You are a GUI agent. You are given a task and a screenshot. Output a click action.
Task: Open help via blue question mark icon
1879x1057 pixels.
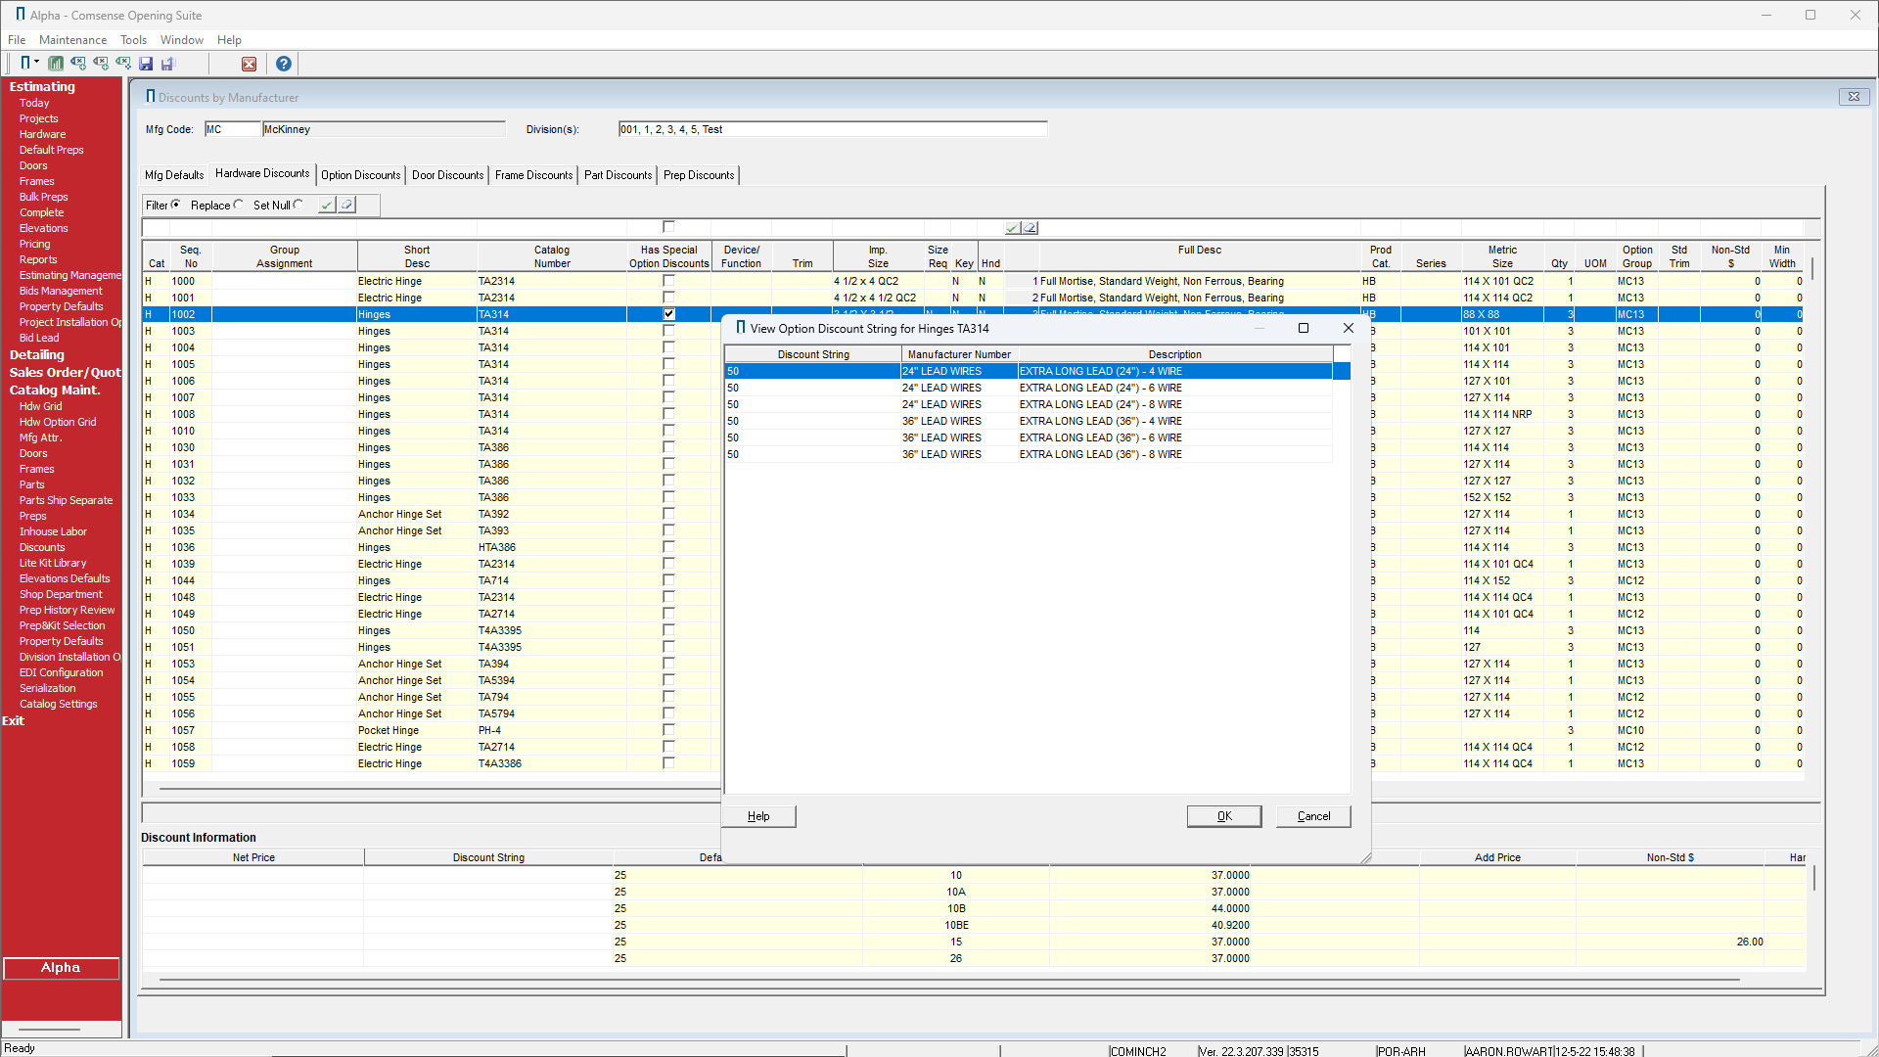(x=283, y=64)
